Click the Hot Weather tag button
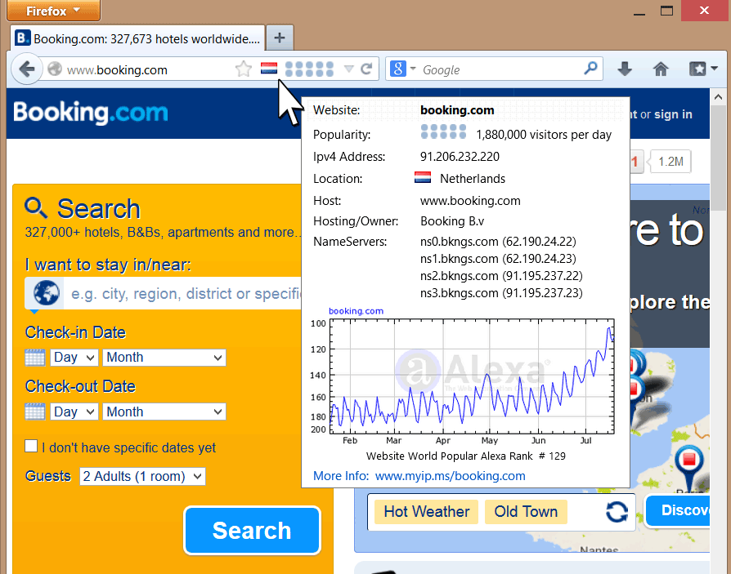 (x=426, y=512)
